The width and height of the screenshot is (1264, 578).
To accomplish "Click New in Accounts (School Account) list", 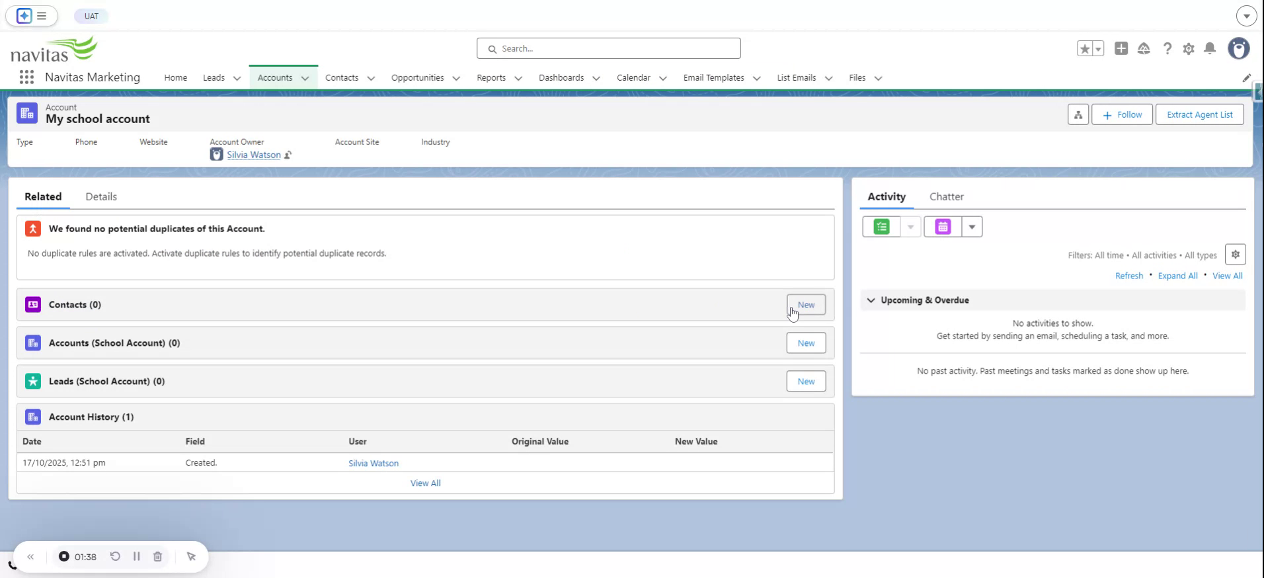I will pos(806,343).
